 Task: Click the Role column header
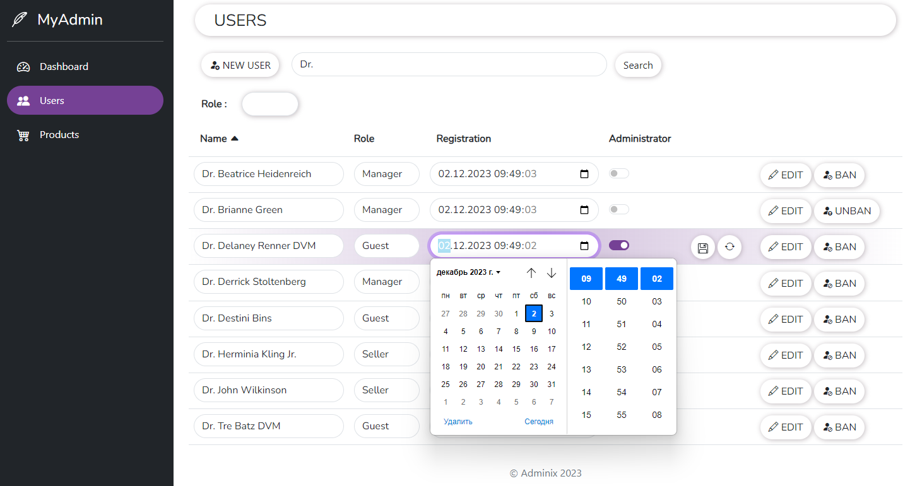(x=364, y=139)
